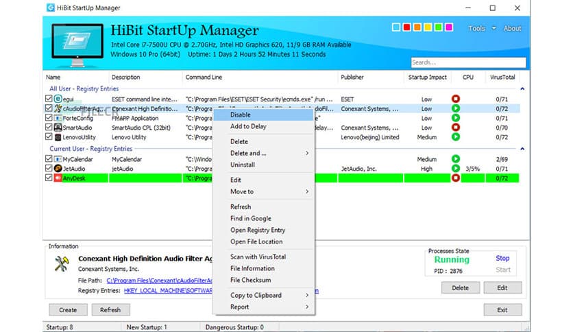This screenshot has width=573, height=332.
Task: Click the red stopped icon for egui
Action: coord(455,99)
